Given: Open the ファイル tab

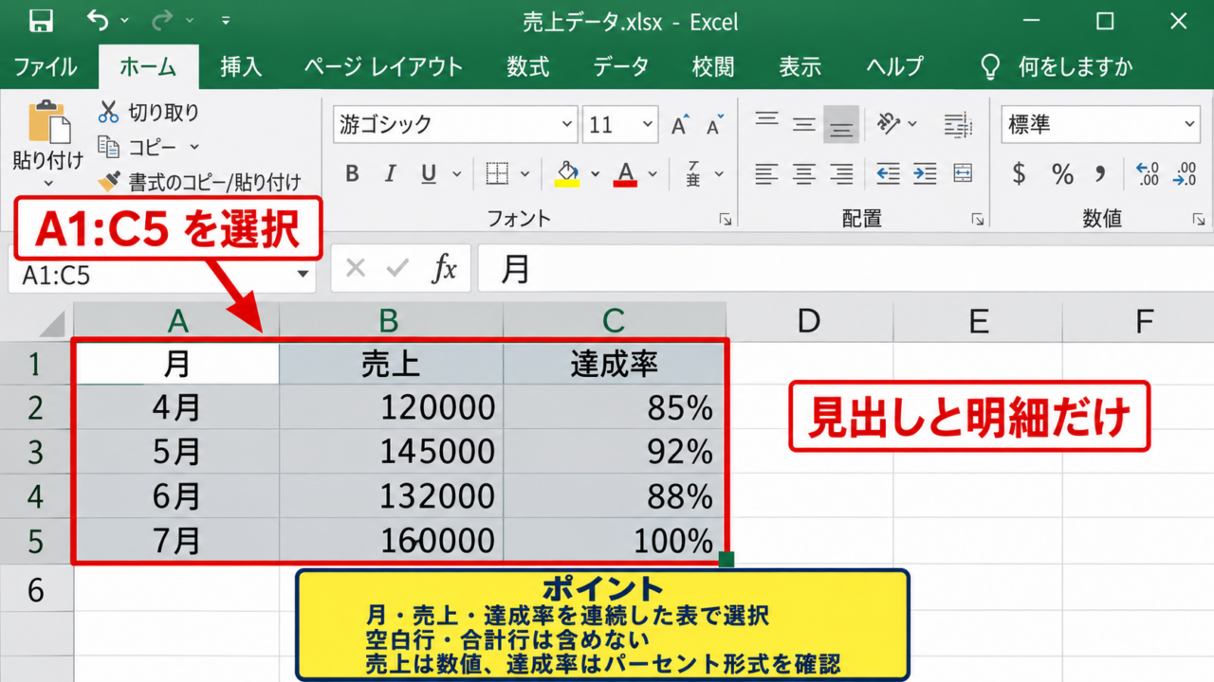Looking at the screenshot, I should coord(46,66).
